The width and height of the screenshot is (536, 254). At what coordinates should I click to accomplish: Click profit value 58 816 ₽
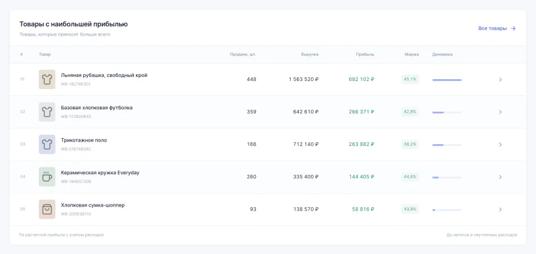(363, 209)
